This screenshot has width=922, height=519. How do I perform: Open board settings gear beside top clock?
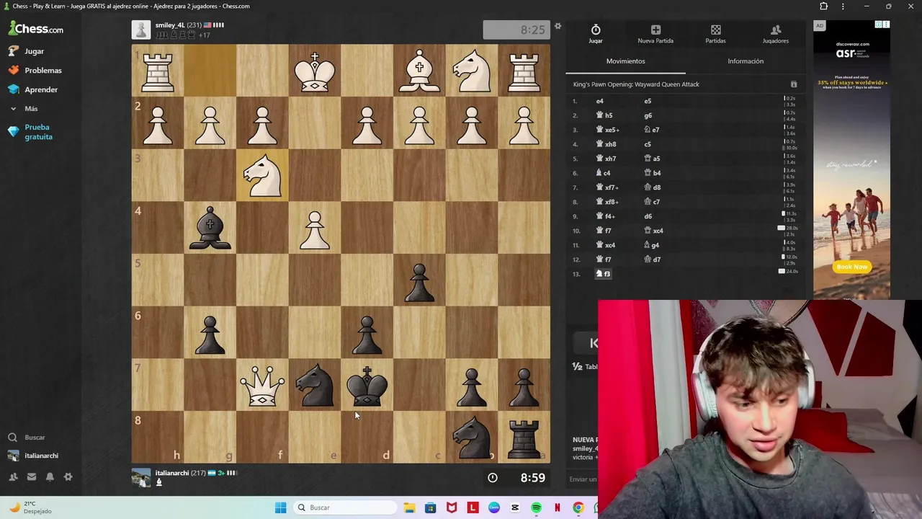coord(558,27)
